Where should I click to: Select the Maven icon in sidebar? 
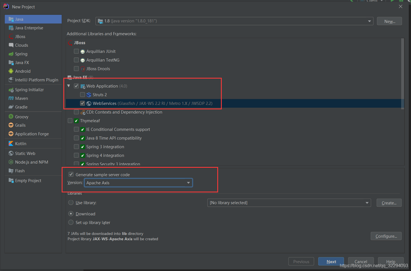(x=11, y=98)
